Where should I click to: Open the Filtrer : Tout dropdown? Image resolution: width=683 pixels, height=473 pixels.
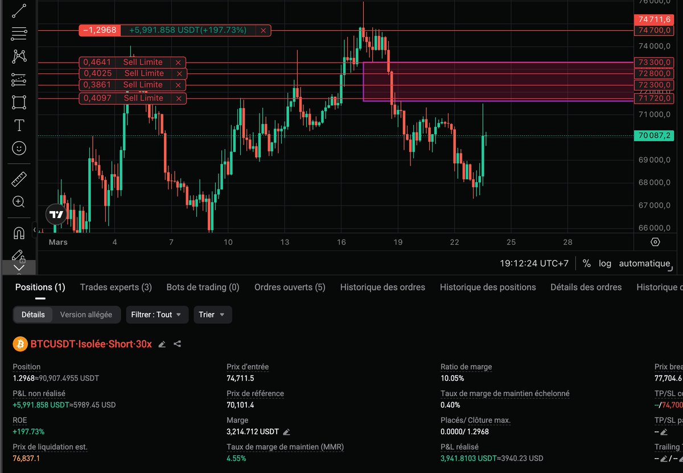tap(157, 315)
